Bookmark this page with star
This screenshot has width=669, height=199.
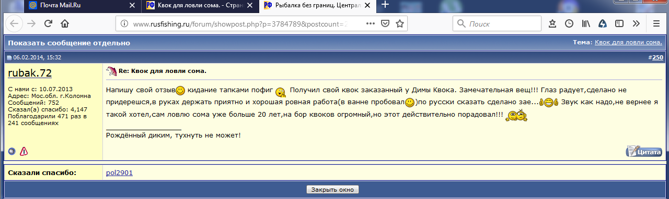point(400,24)
